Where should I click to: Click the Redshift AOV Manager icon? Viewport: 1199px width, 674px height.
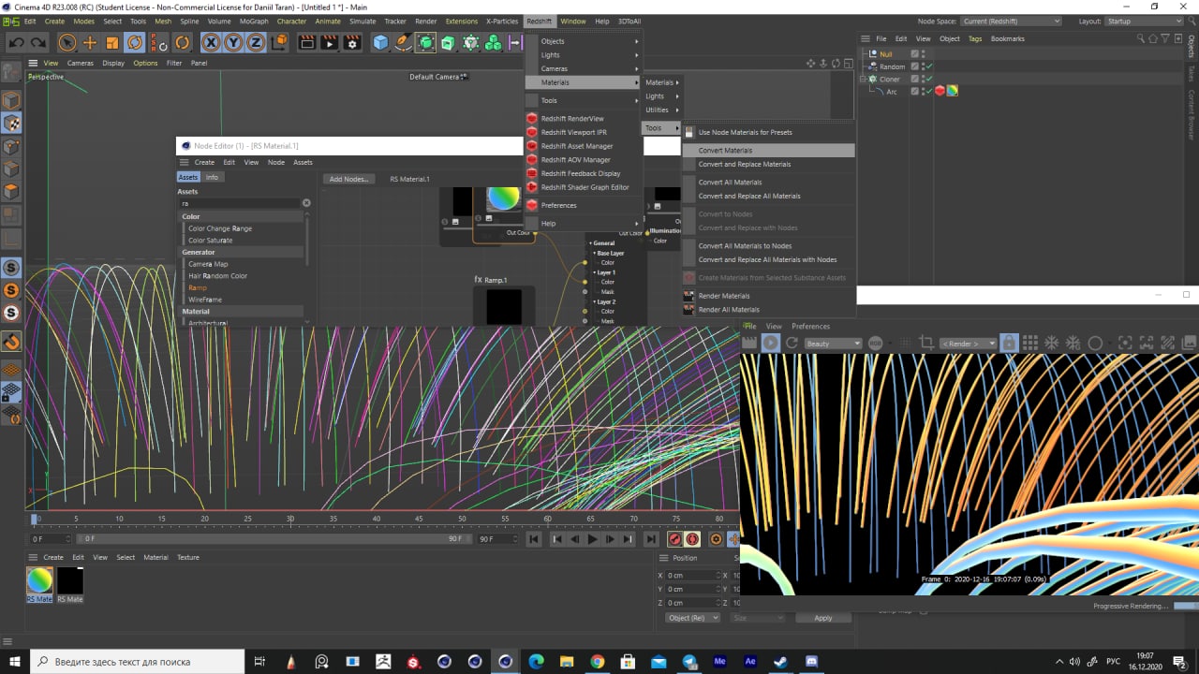tap(532, 160)
